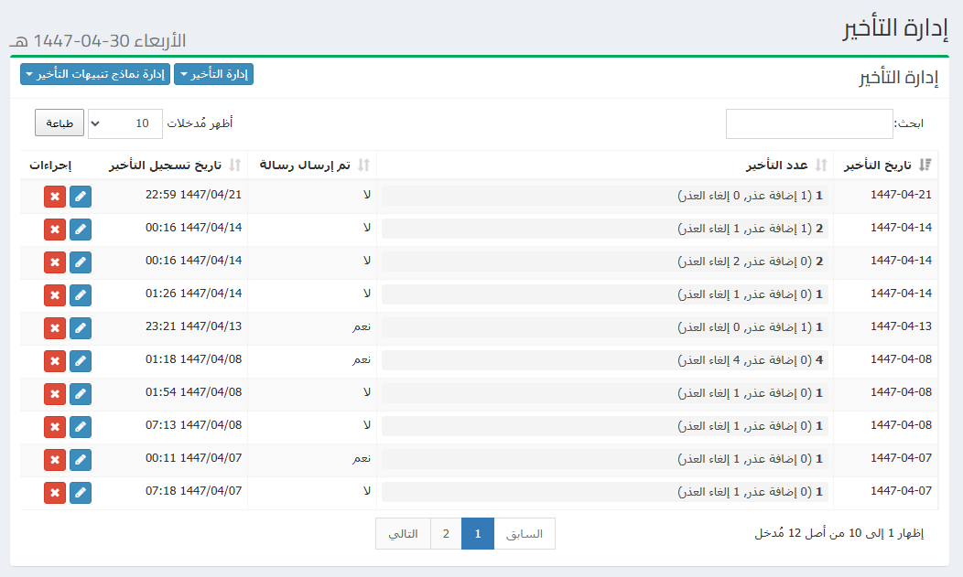963x577 pixels.
Task: Edit the record registered at 01:18
Action: (x=81, y=361)
